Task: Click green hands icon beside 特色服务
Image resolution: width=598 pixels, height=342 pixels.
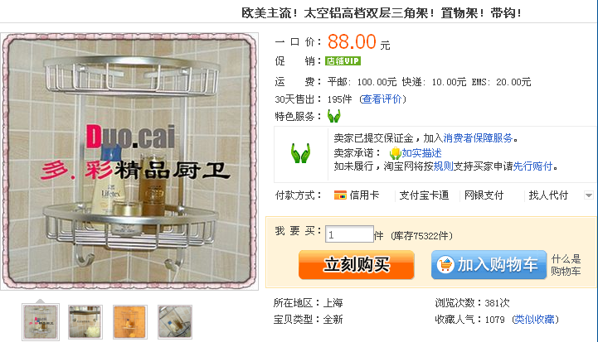Action: 333,116
